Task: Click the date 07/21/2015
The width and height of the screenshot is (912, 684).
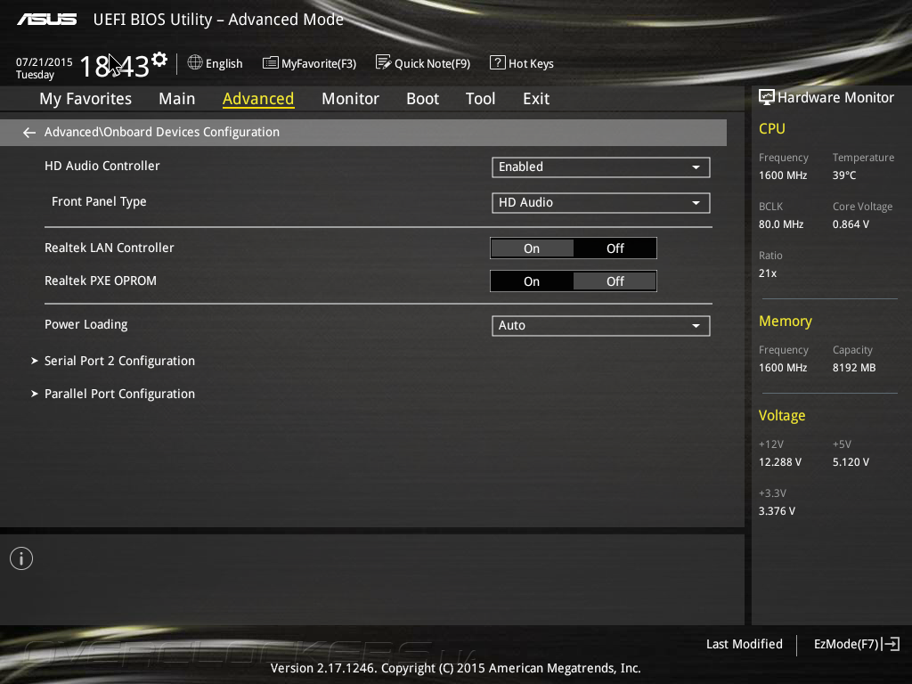Action: tap(45, 62)
